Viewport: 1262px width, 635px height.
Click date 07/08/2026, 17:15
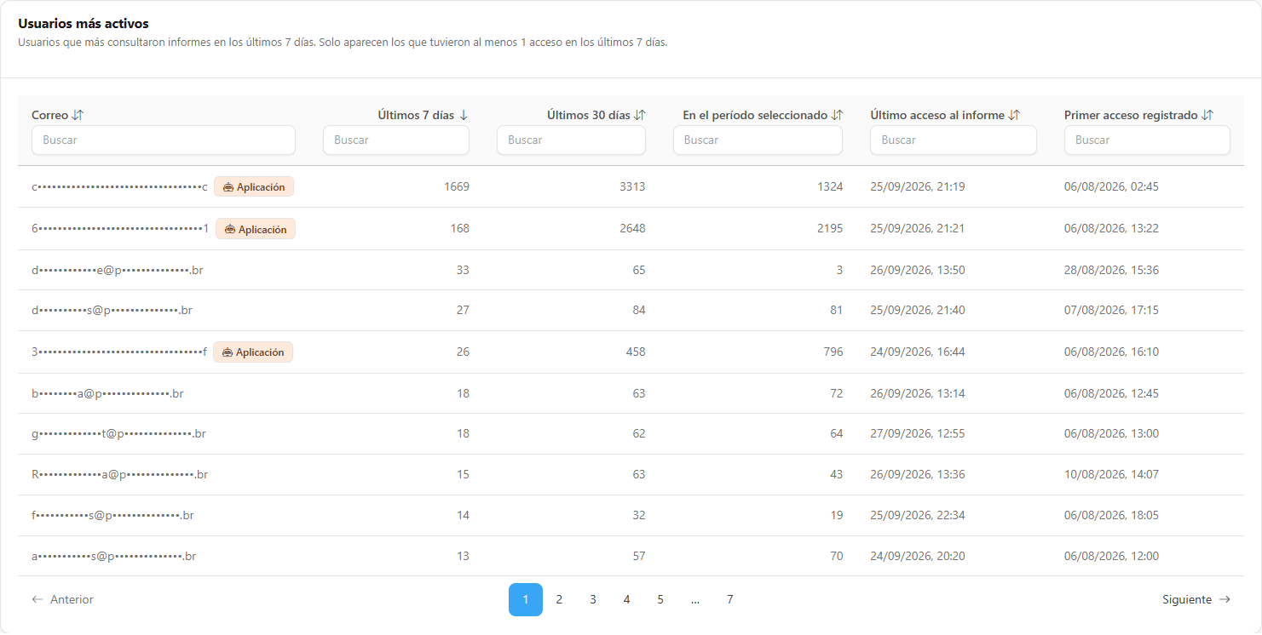1111,310
